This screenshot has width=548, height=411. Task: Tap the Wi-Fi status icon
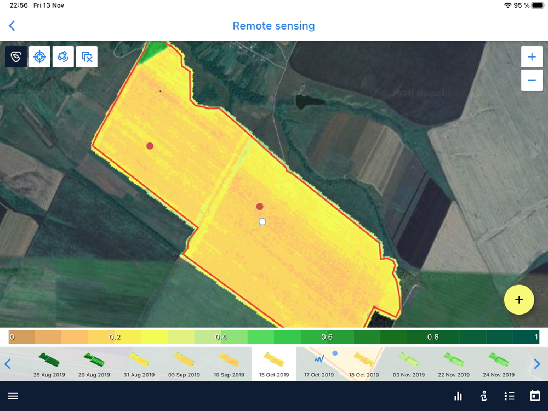point(508,5)
